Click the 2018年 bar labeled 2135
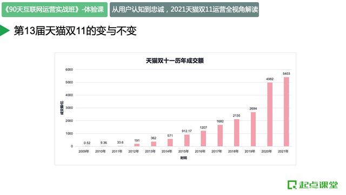Image resolution: width=346 pixels, height=195 pixels. click(237, 133)
